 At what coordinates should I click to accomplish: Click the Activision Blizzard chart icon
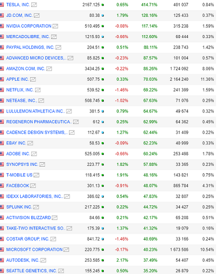point(54,218)
